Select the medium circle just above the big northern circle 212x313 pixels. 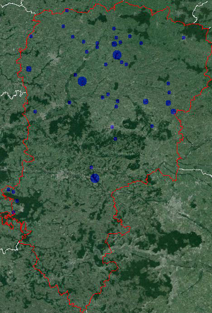tap(114, 44)
